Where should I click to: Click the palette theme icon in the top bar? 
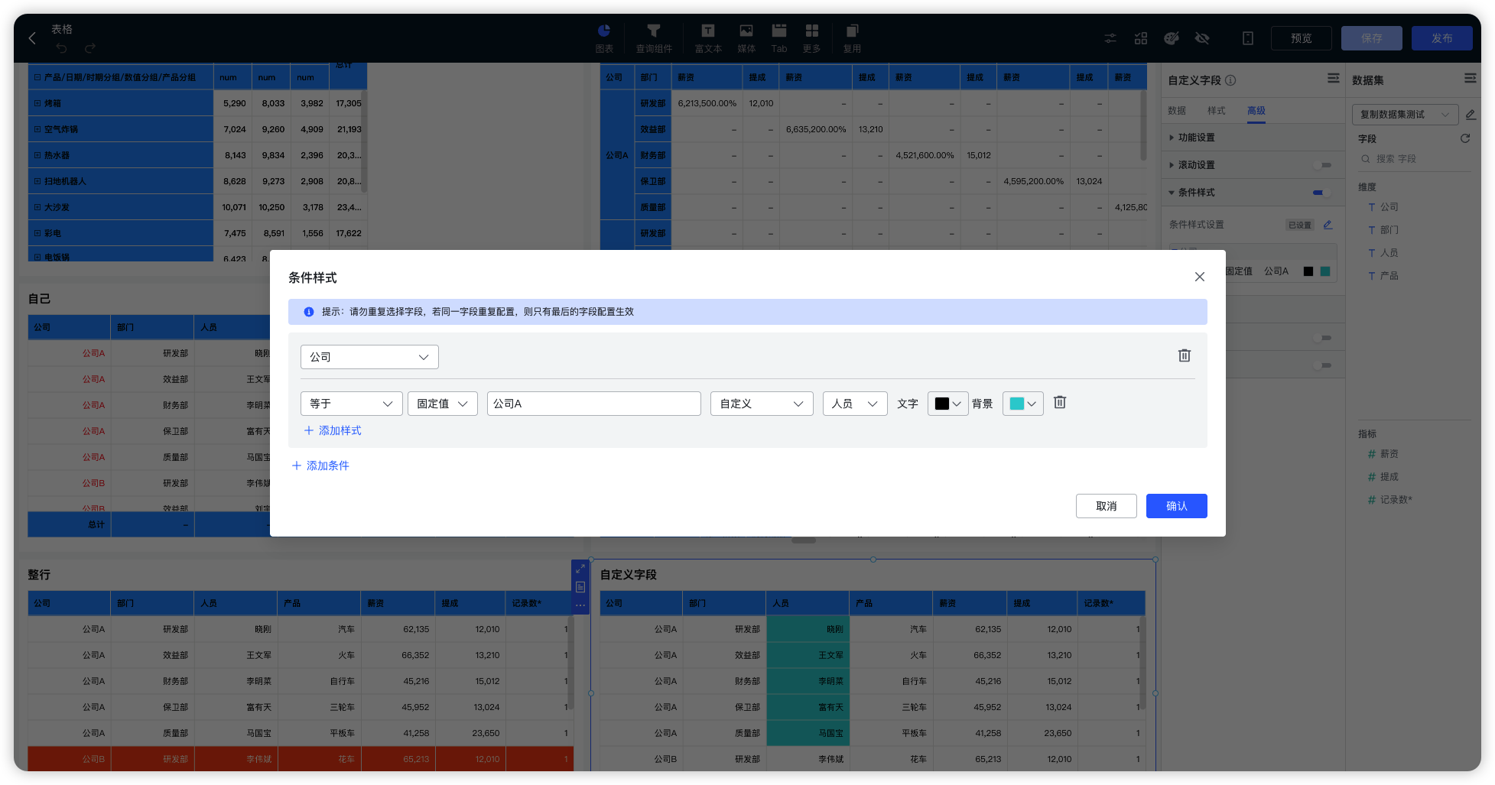click(x=1172, y=37)
